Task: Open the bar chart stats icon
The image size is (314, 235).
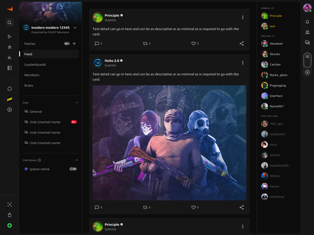Action: point(9,57)
